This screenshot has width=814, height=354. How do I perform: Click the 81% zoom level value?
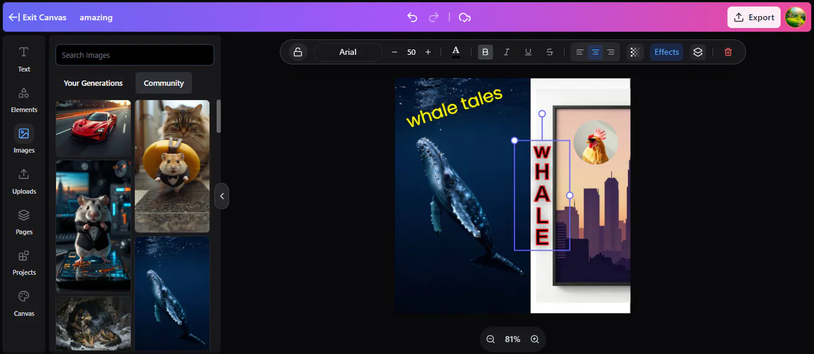coord(513,339)
